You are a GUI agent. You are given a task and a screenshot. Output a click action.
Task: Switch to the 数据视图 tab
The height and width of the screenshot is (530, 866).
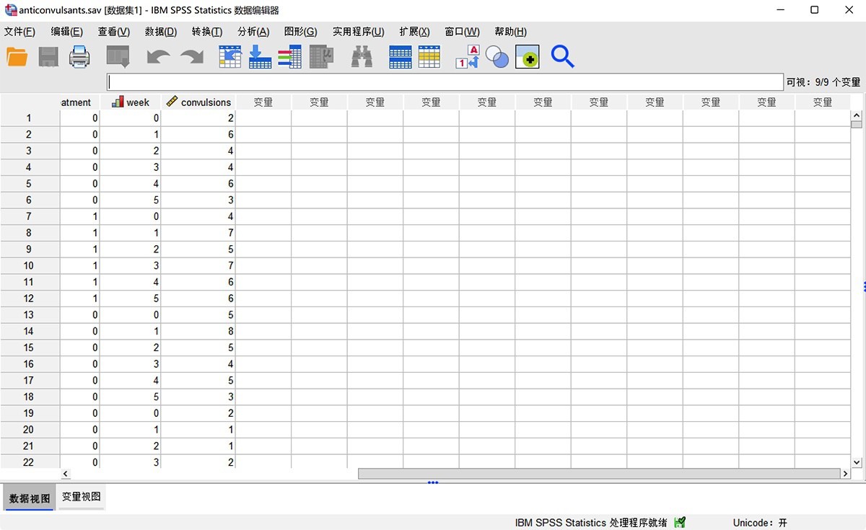[29, 497]
